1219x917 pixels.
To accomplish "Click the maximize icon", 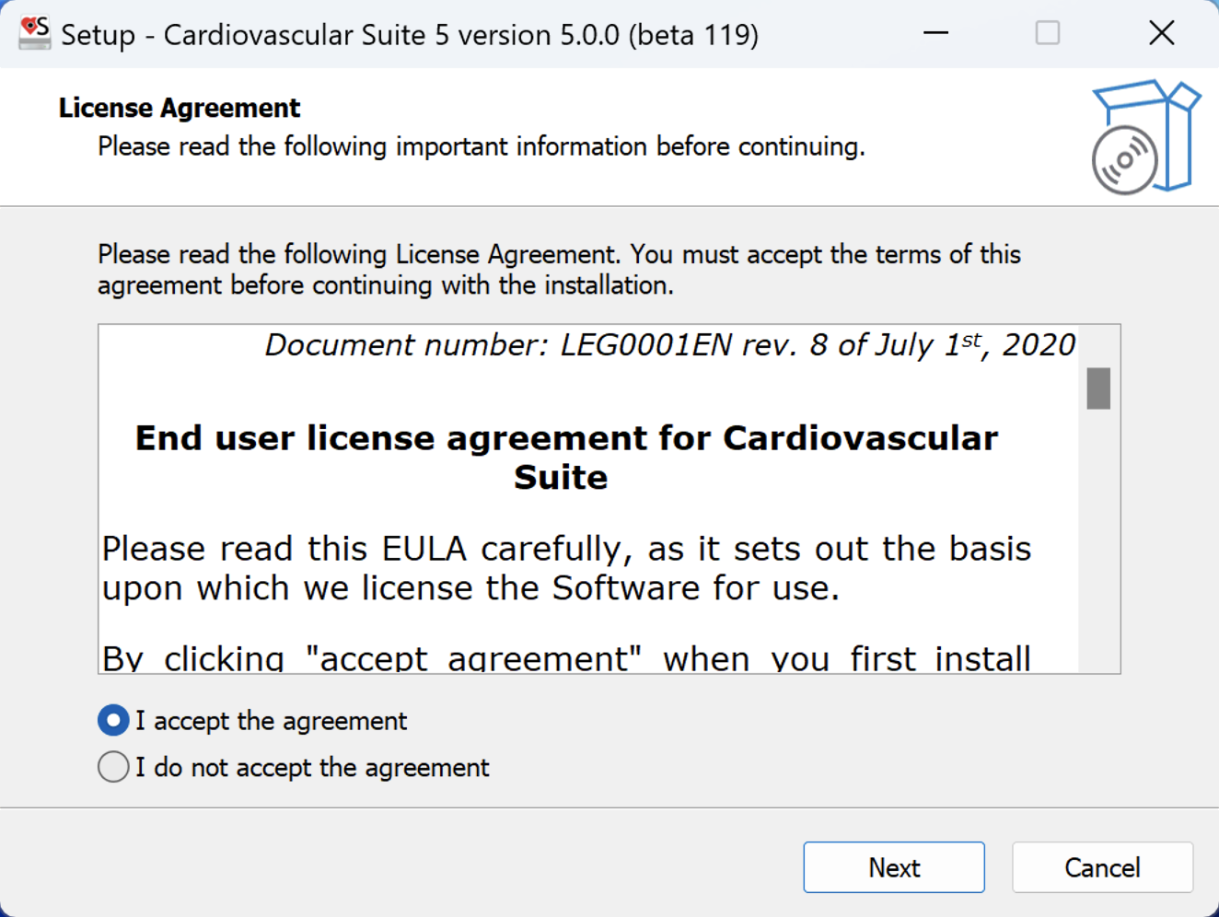I will 1048,32.
